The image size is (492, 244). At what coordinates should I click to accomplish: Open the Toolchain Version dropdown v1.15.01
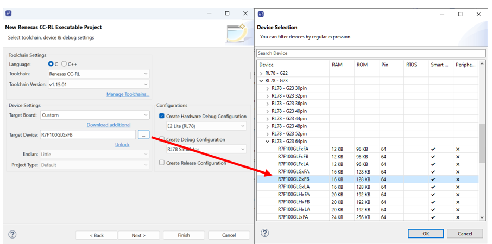[98, 84]
